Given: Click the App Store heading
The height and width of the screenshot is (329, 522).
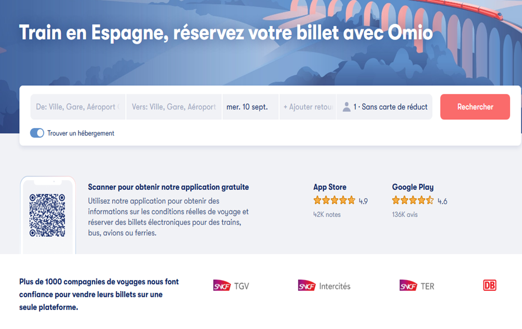Looking at the screenshot, I should coord(330,187).
